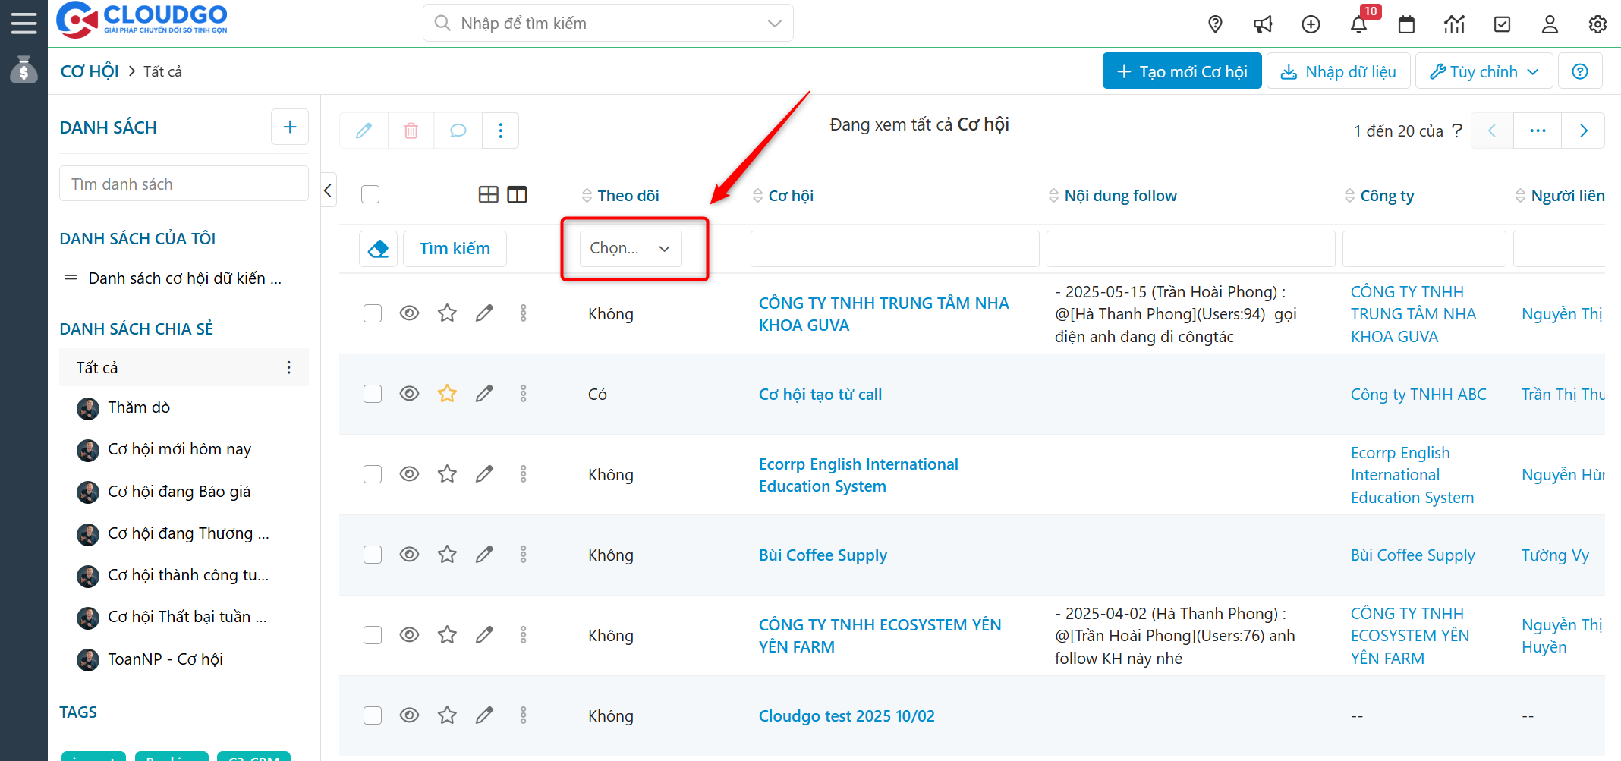1621x761 pixels.
Task: Click the comment bubble icon in the toolbar
Action: tap(458, 131)
